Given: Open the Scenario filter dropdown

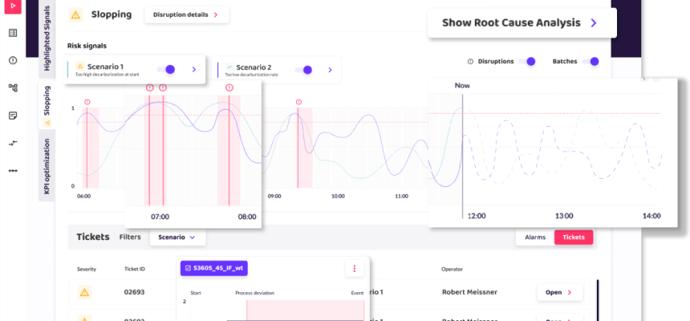Looking at the screenshot, I should point(177,238).
